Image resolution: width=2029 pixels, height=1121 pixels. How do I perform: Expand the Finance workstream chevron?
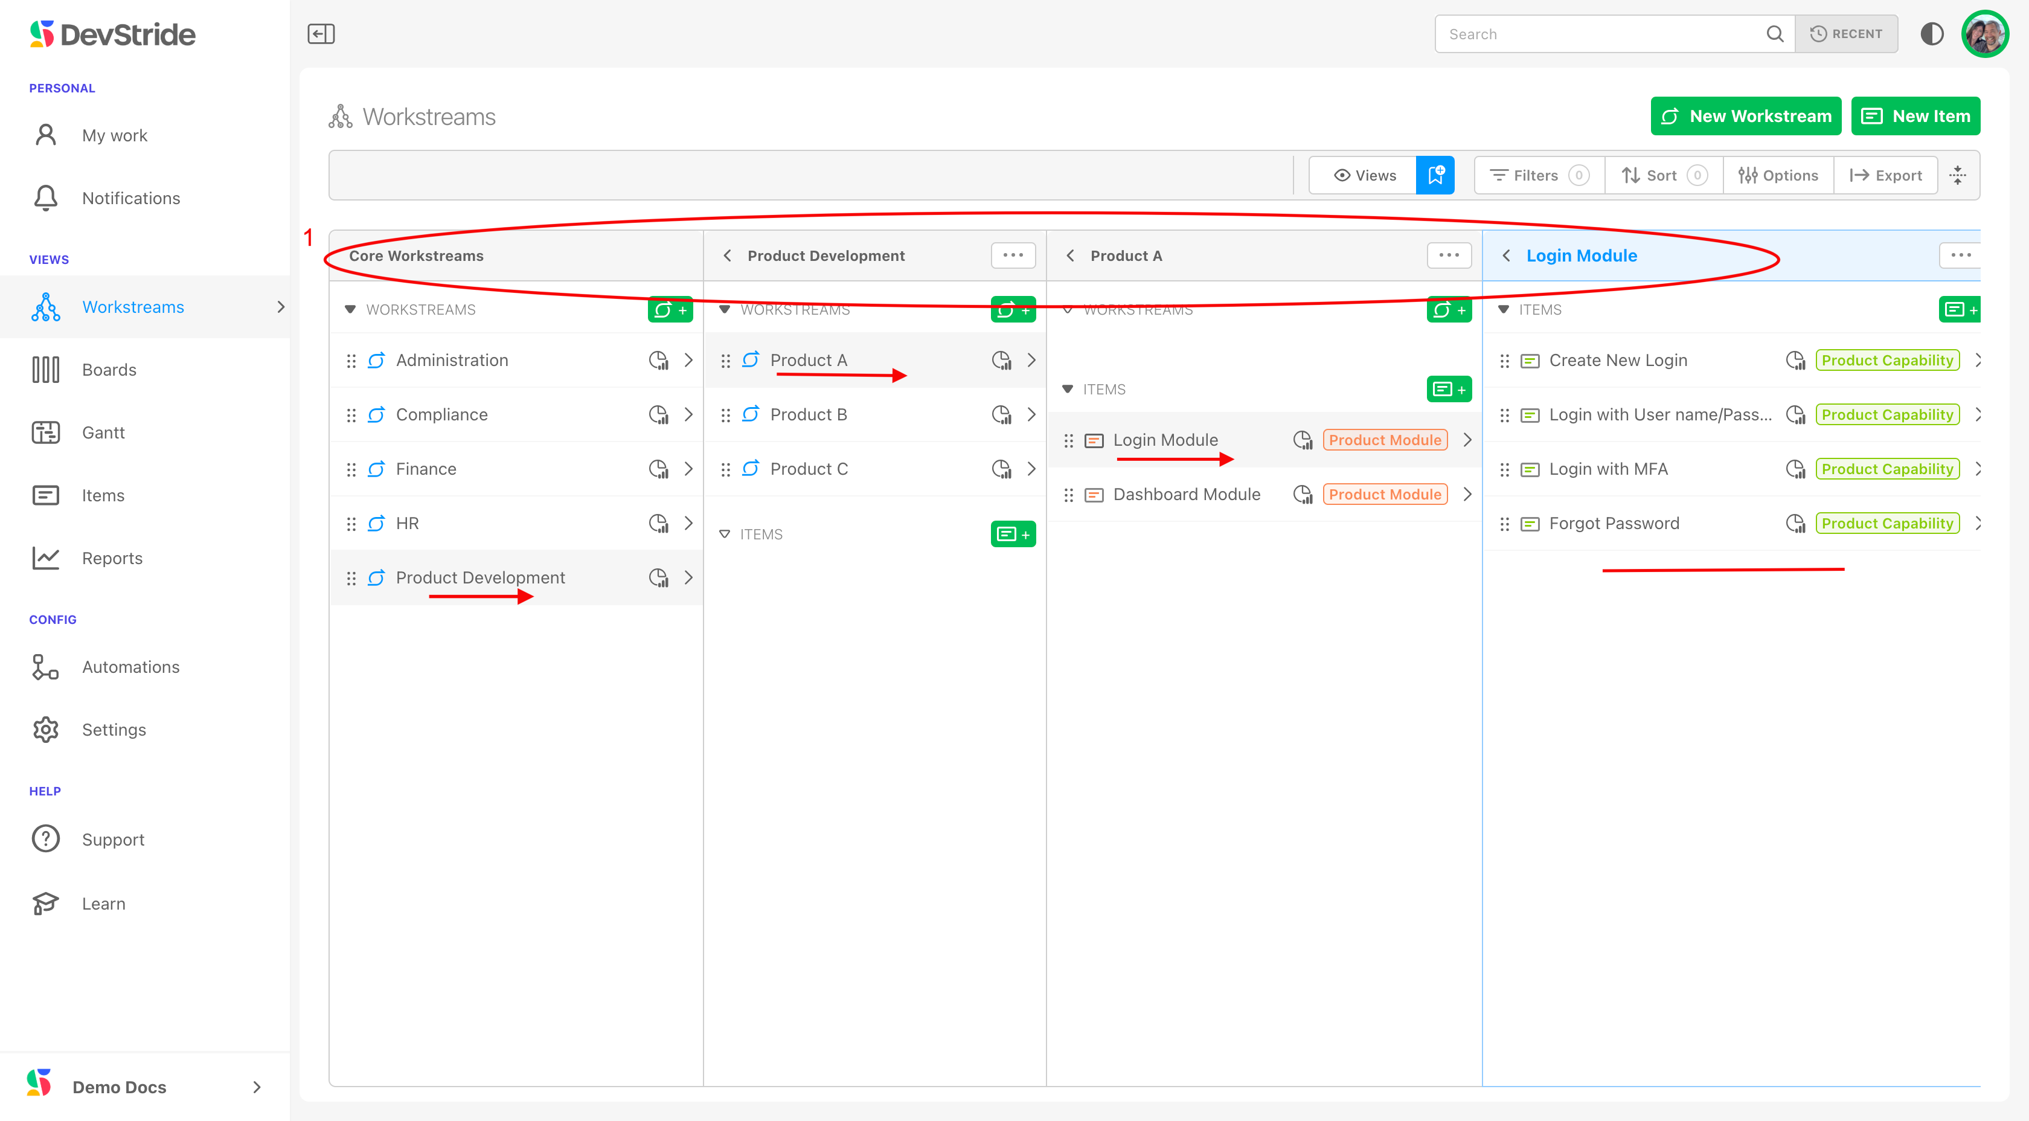[688, 469]
